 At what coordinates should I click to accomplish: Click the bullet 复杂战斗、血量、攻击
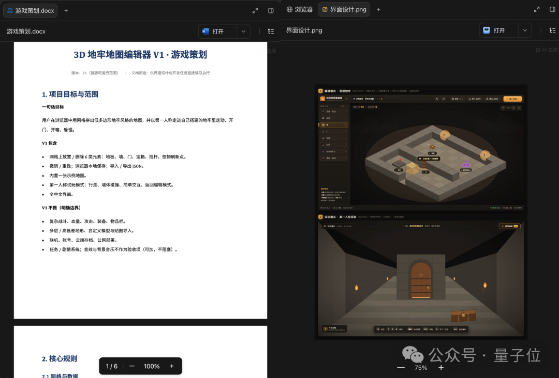click(87, 221)
